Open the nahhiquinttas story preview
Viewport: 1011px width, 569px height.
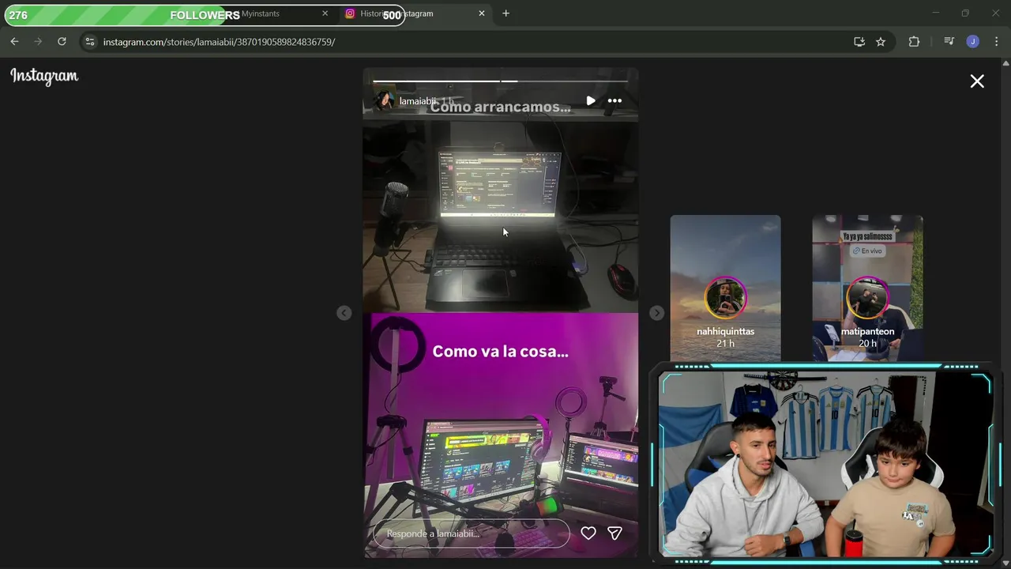[x=725, y=288]
